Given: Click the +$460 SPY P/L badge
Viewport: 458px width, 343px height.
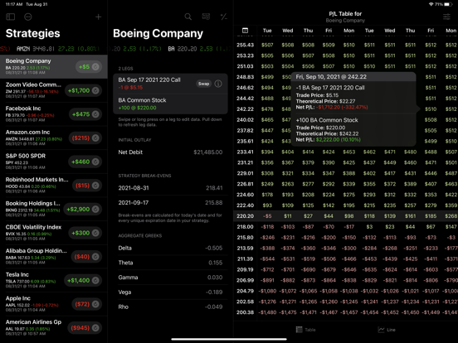Looking at the screenshot, I should pyautogui.click(x=85, y=162).
